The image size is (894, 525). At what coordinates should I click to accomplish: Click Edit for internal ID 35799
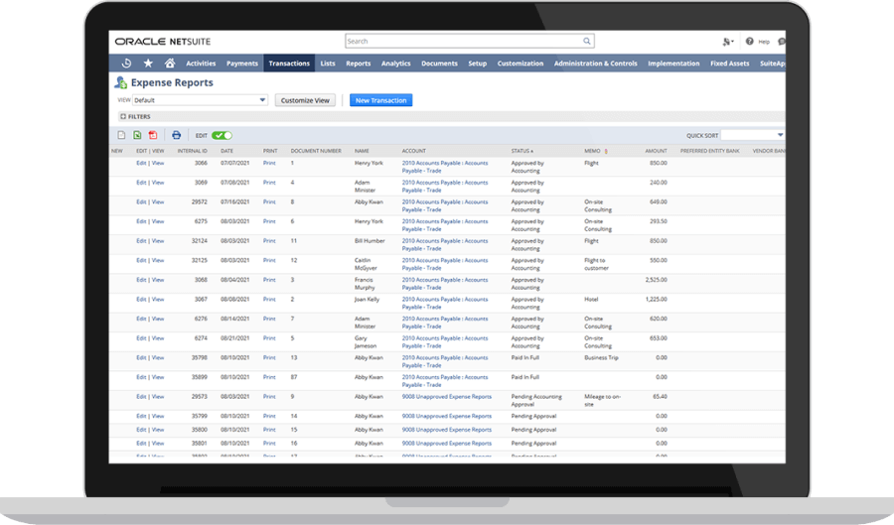(x=141, y=416)
